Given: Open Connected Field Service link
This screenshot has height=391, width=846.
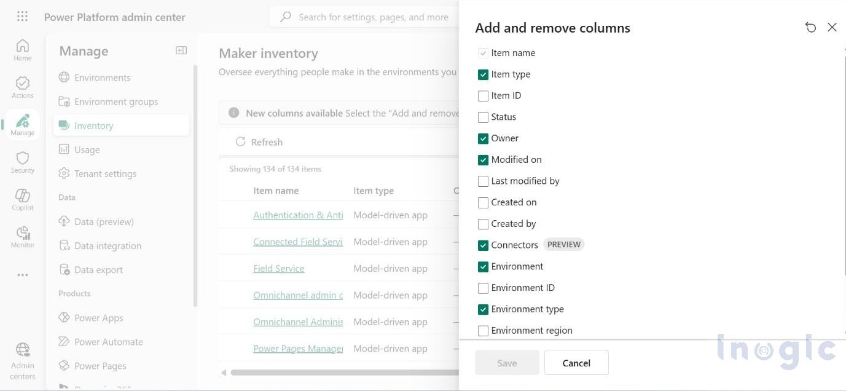Looking at the screenshot, I should coord(298,242).
